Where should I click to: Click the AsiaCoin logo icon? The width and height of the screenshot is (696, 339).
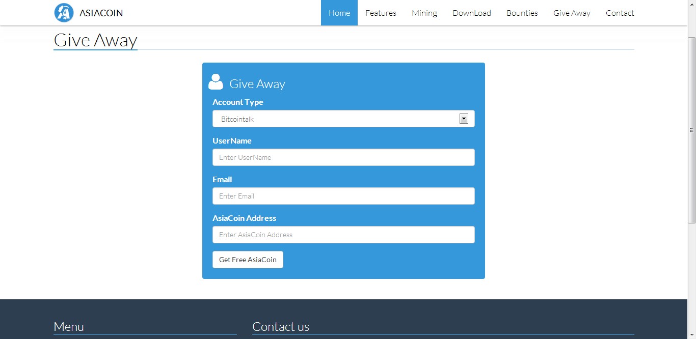tap(64, 13)
